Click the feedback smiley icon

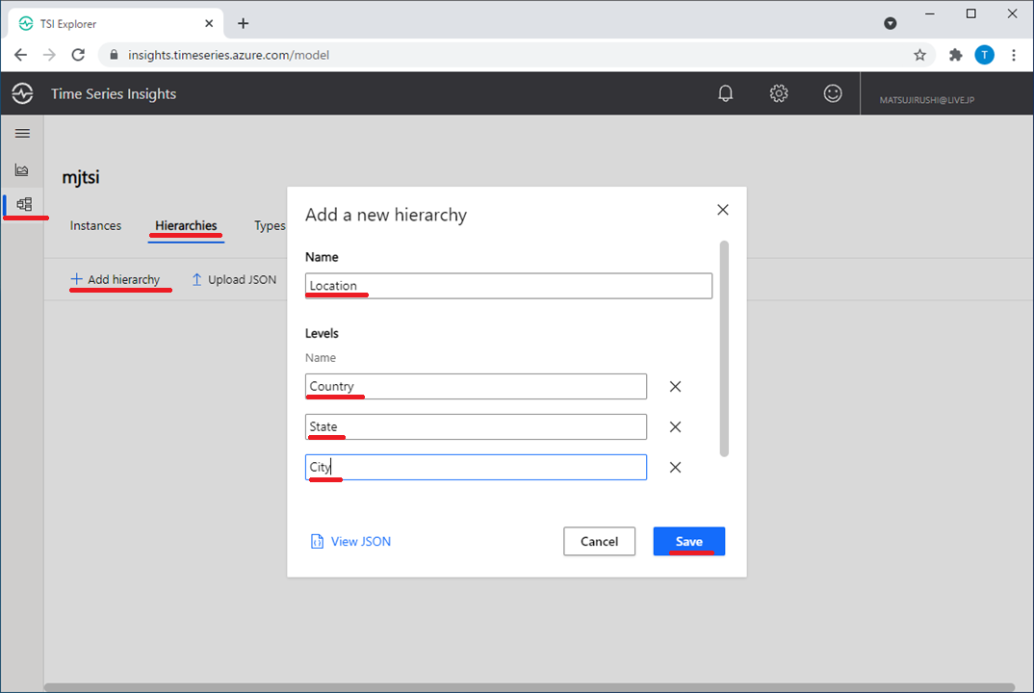833,93
